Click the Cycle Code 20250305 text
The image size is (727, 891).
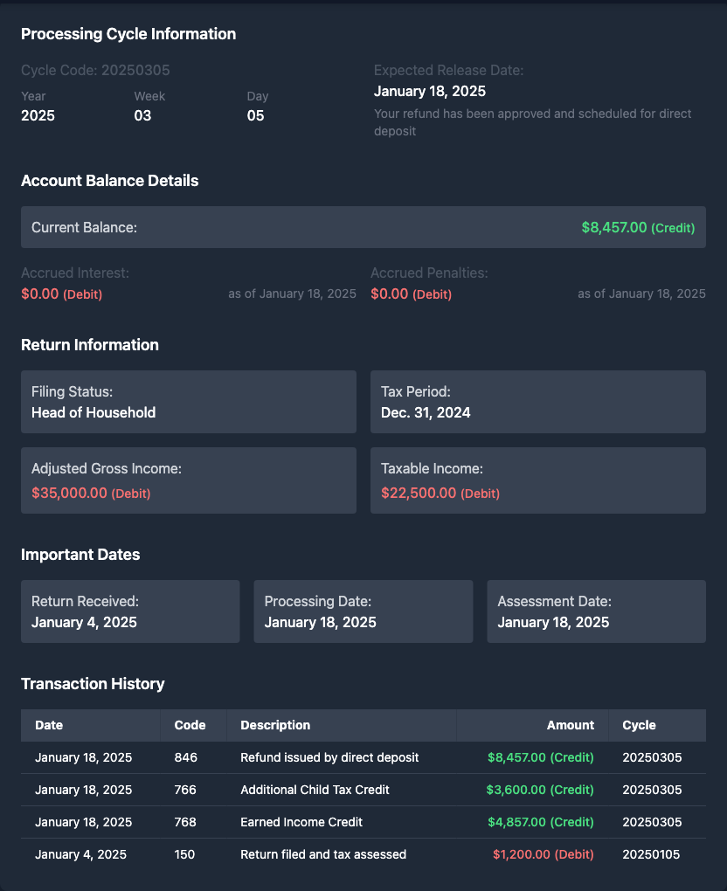[95, 70]
